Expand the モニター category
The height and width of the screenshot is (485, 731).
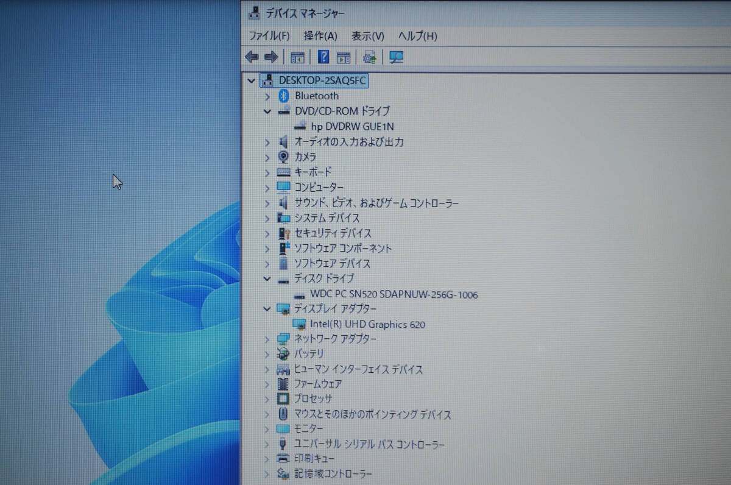[x=267, y=429]
